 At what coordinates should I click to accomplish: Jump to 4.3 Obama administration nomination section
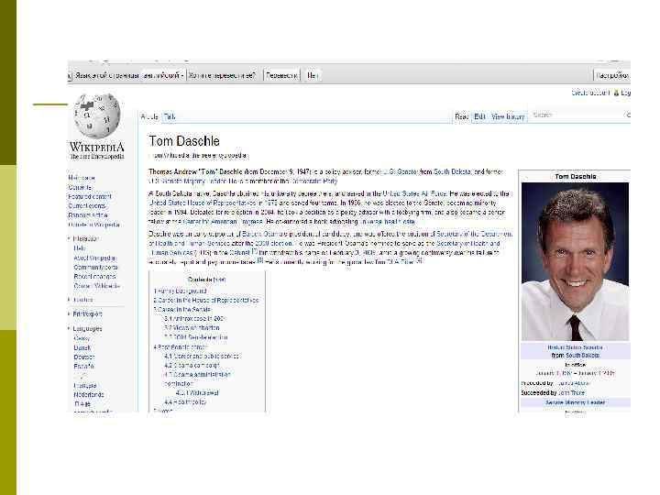197,379
